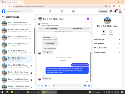This screenshot has height=94, width=125.
Task: Open Deton - 3 Beds 2 Baths House chat
Action: point(17,80)
